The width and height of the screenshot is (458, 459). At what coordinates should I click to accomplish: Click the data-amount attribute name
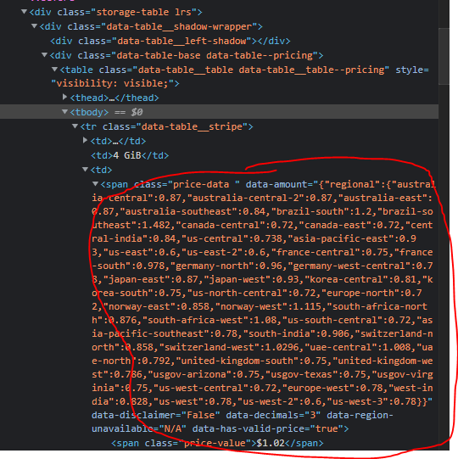[x=276, y=184]
